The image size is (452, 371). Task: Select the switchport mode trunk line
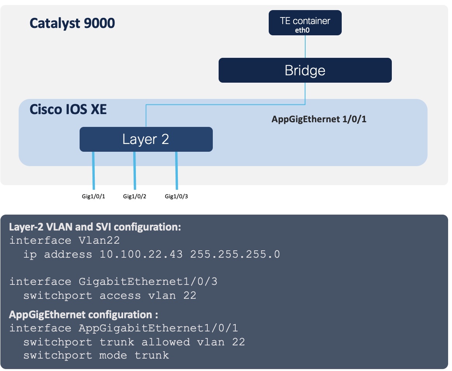coord(96,355)
